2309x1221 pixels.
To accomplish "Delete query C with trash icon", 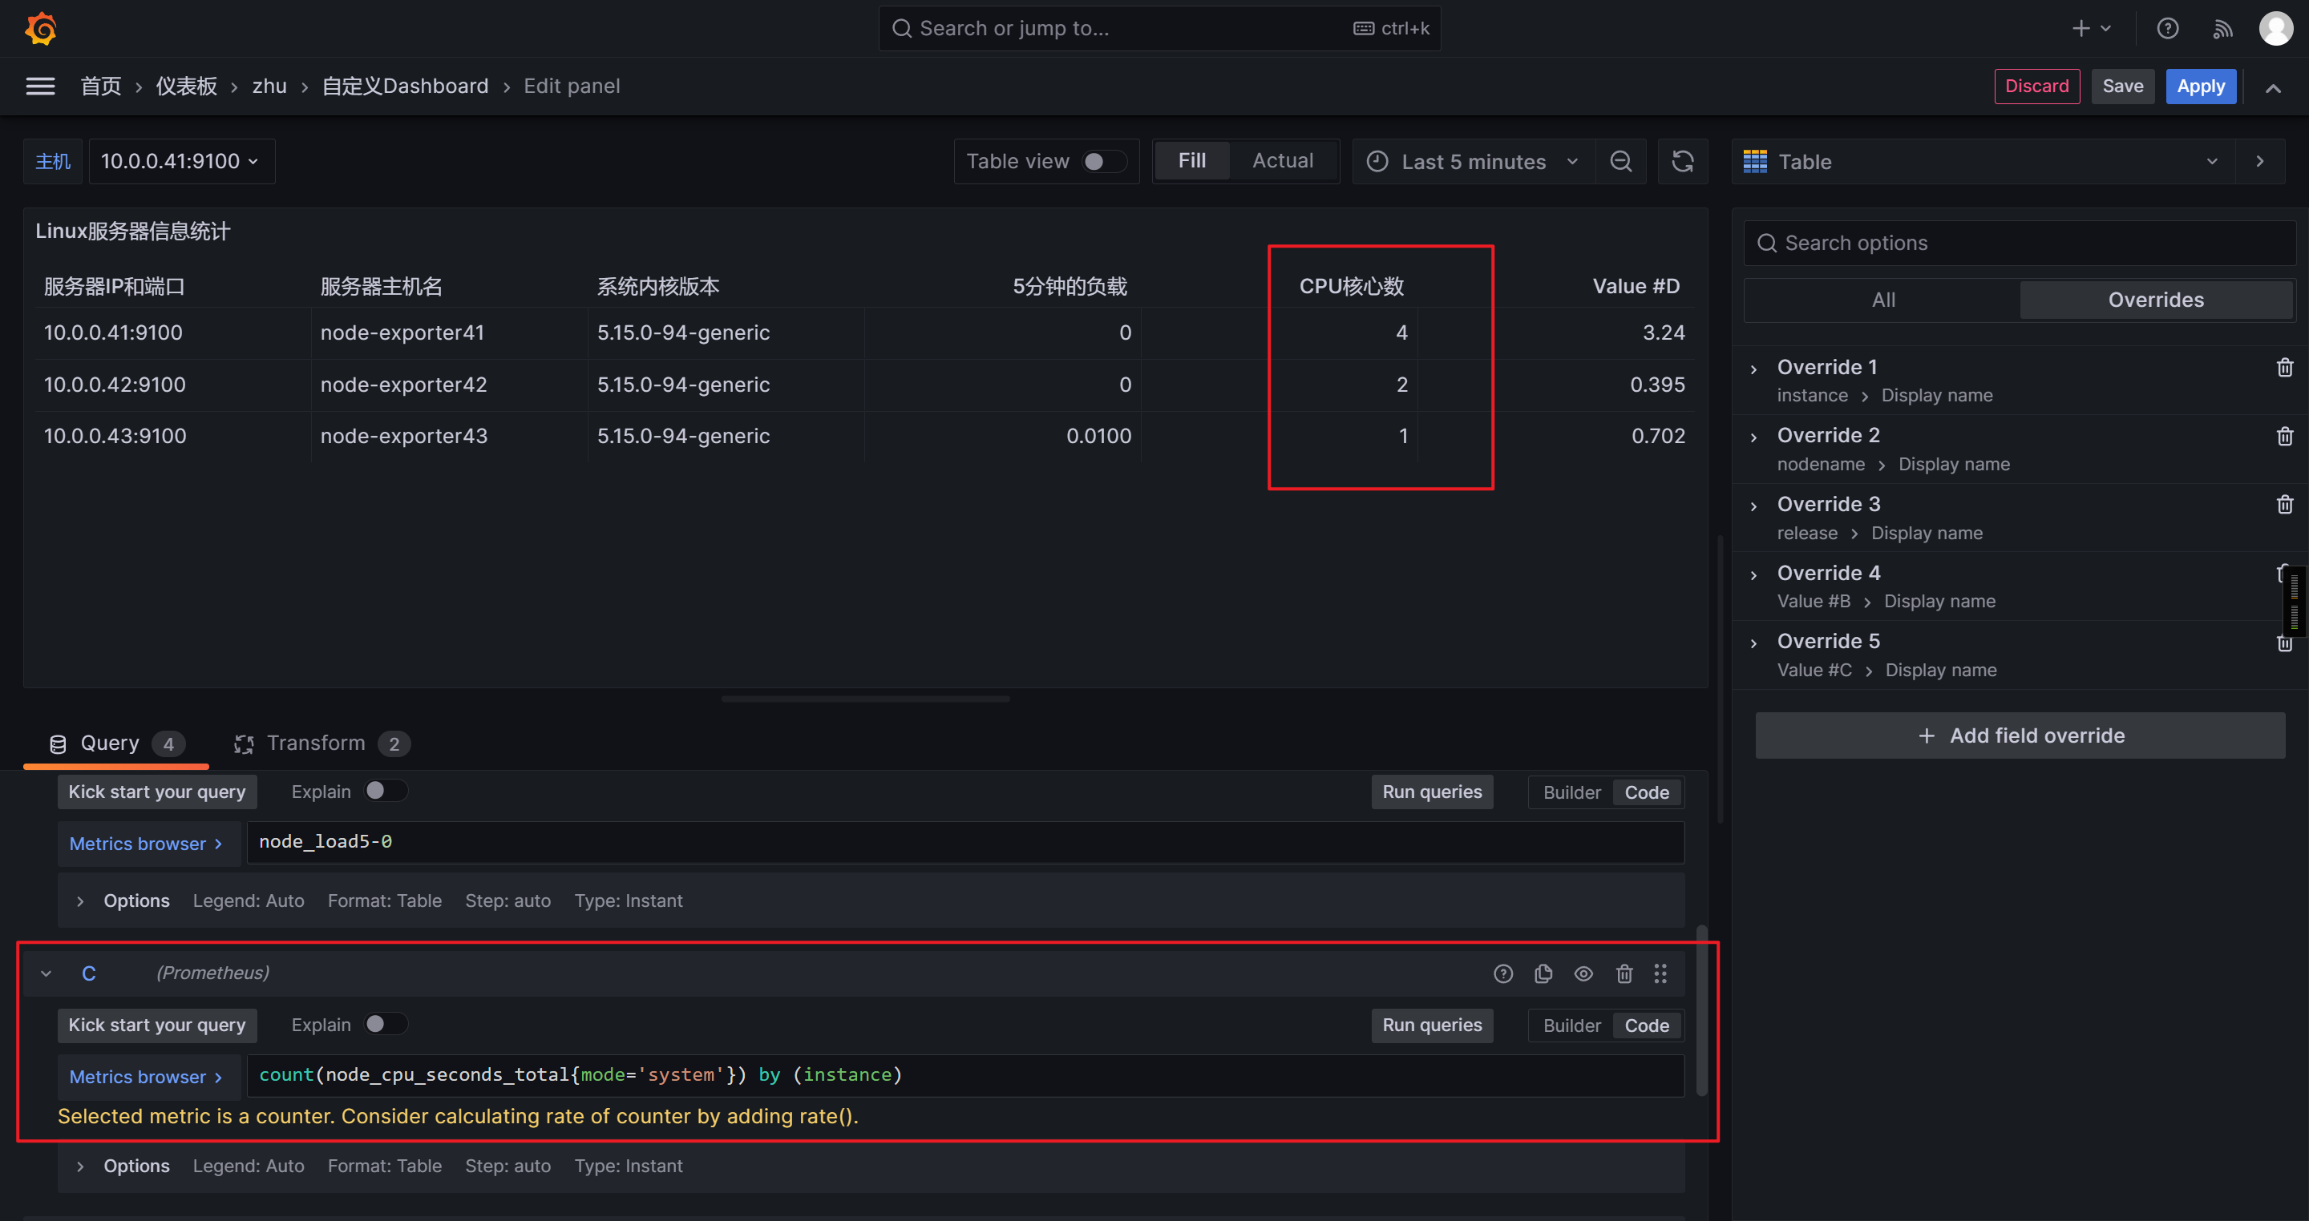I will point(1624,973).
